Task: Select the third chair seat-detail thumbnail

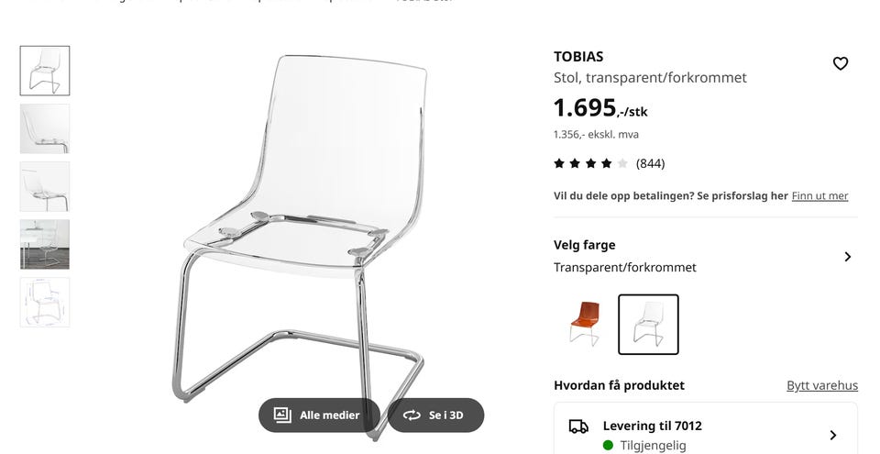Action: pyautogui.click(x=45, y=186)
